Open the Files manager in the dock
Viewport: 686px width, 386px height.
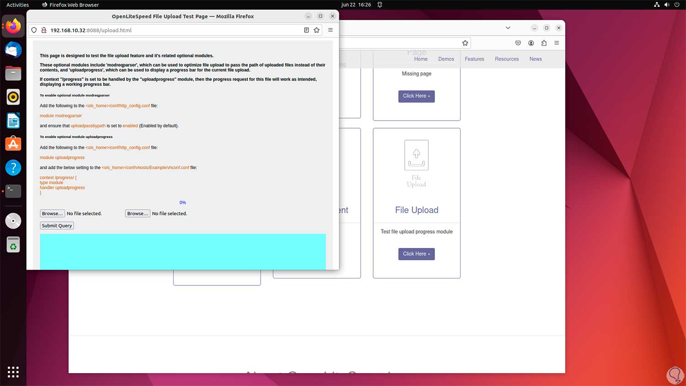click(13, 73)
